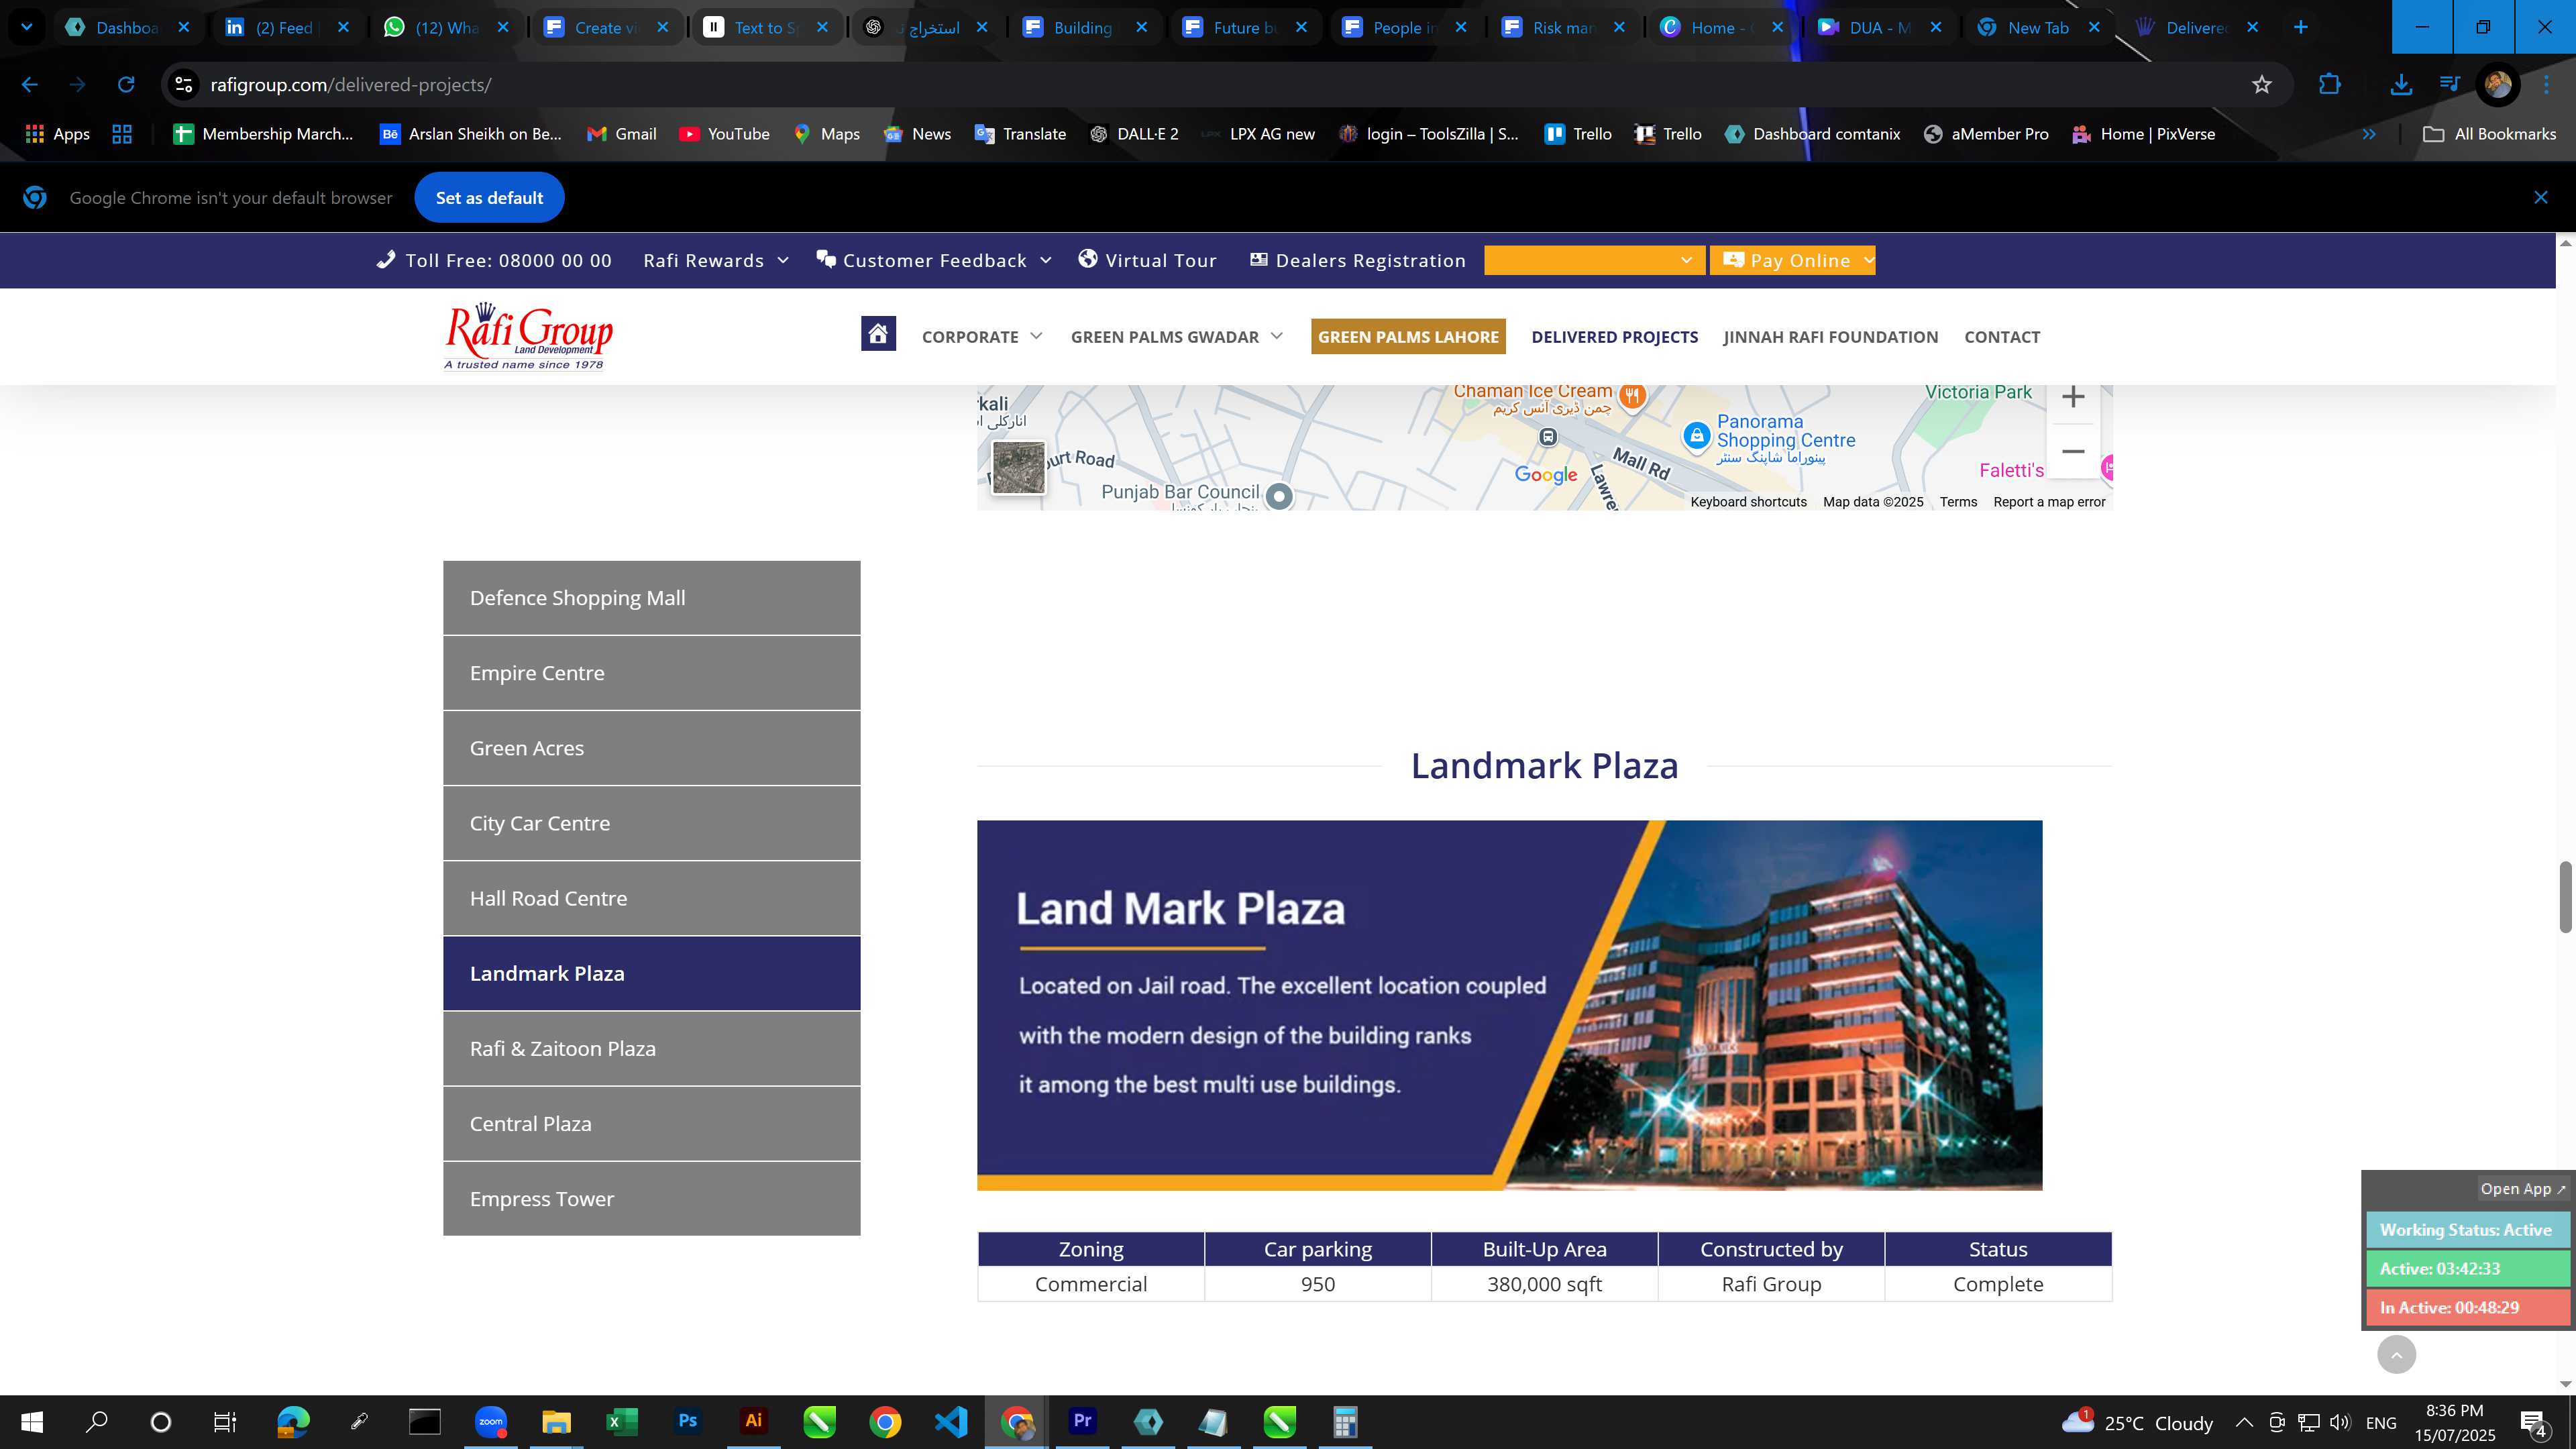Open Premiere Pro from the taskbar
Screen dimensions: 2576x1449
coord(1082,1421)
